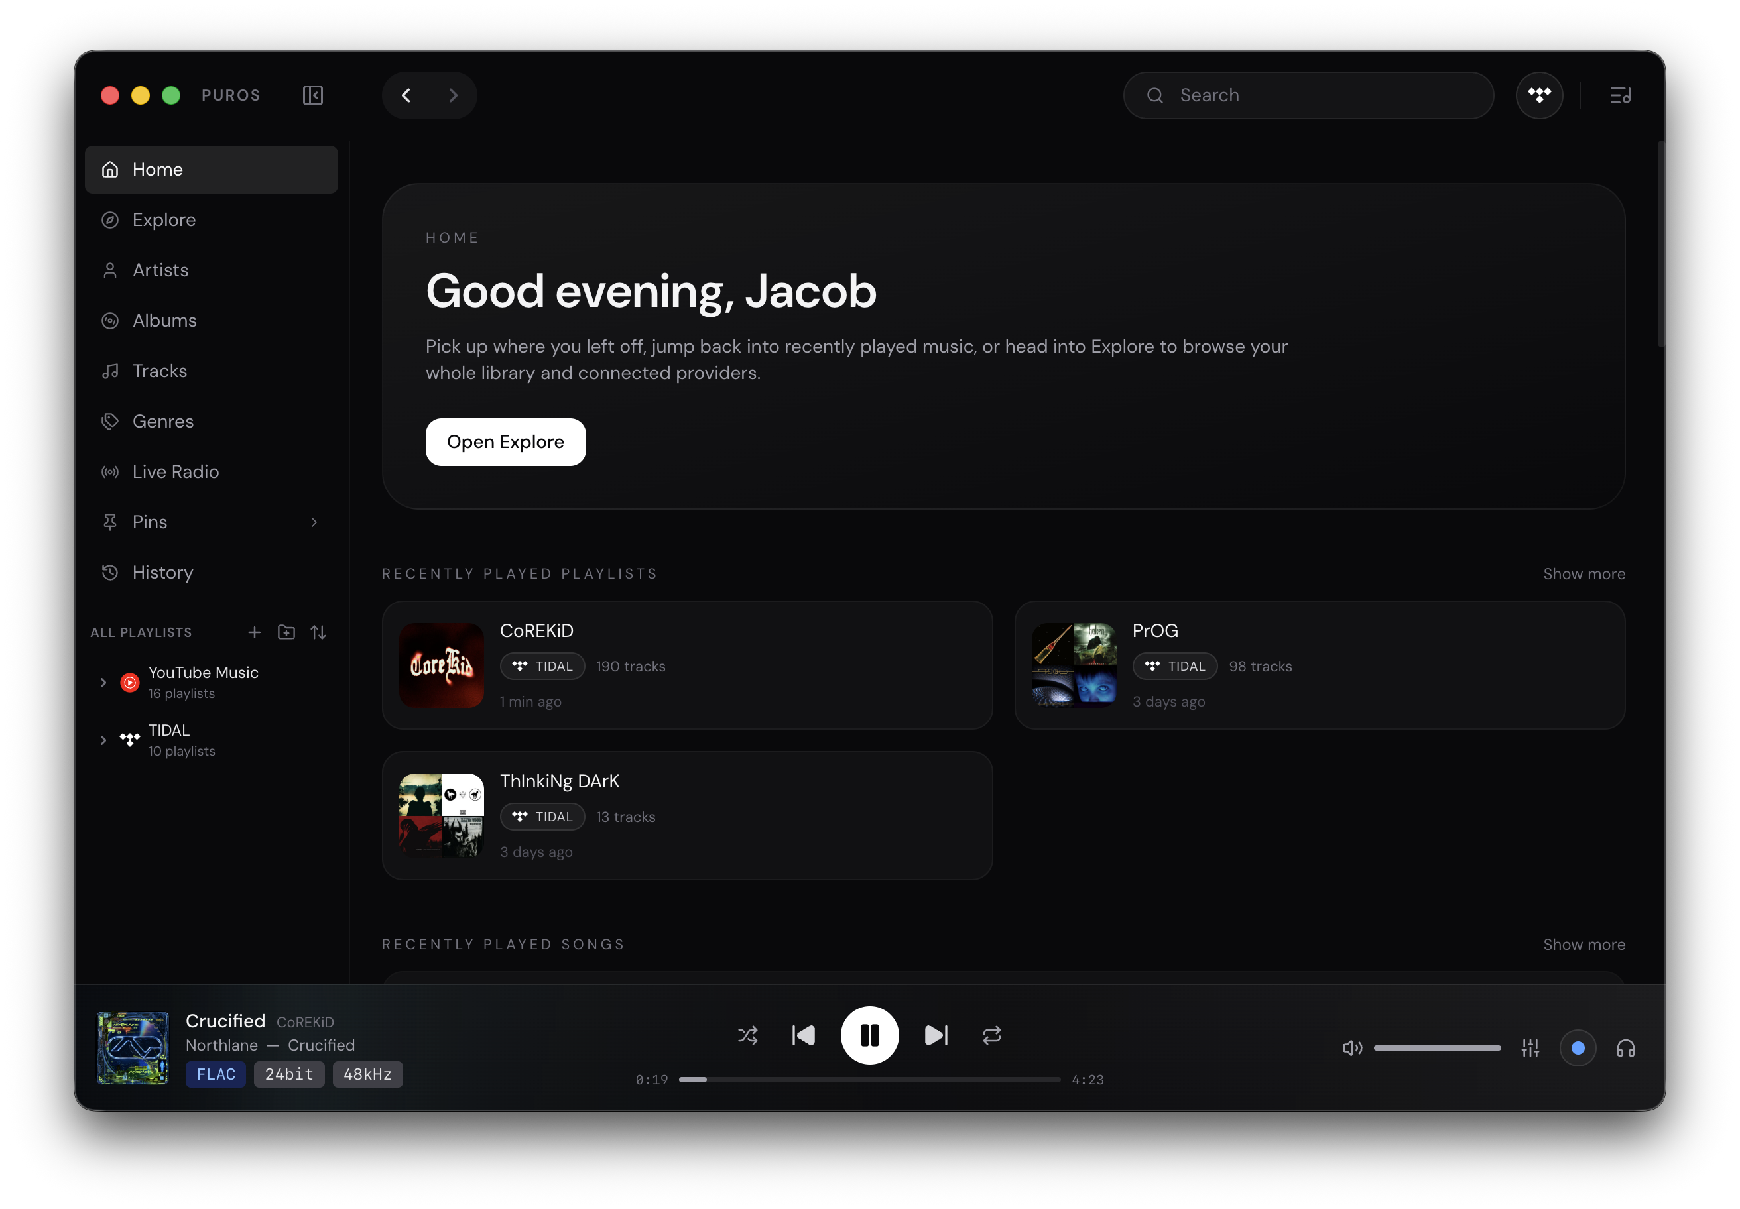This screenshot has width=1740, height=1209.
Task: Seek on the track progress bar
Action: click(869, 1080)
